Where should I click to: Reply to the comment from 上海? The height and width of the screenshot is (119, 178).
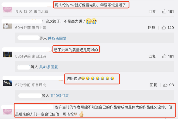pyautogui.click(x=152, y=28)
